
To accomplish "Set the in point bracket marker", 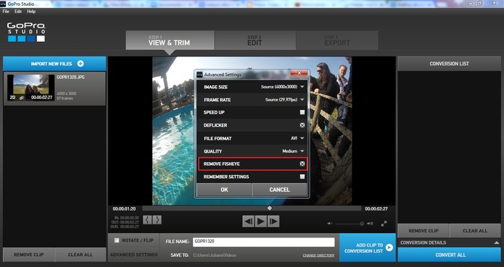I will point(147,219).
